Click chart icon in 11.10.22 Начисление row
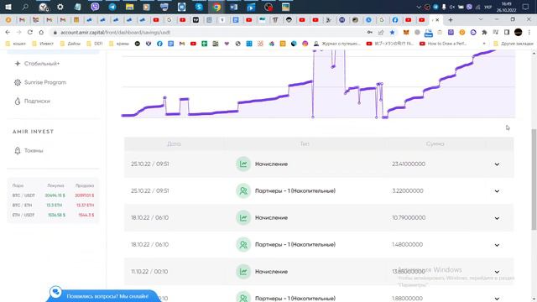 pos(243,272)
